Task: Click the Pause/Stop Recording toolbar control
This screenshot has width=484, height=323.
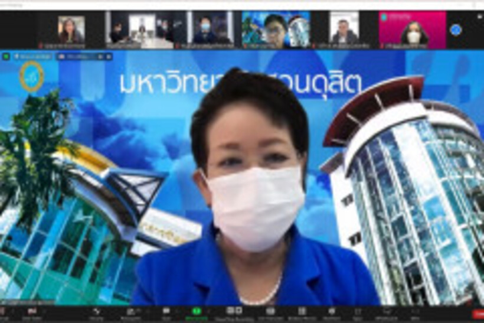Action: [234, 313]
